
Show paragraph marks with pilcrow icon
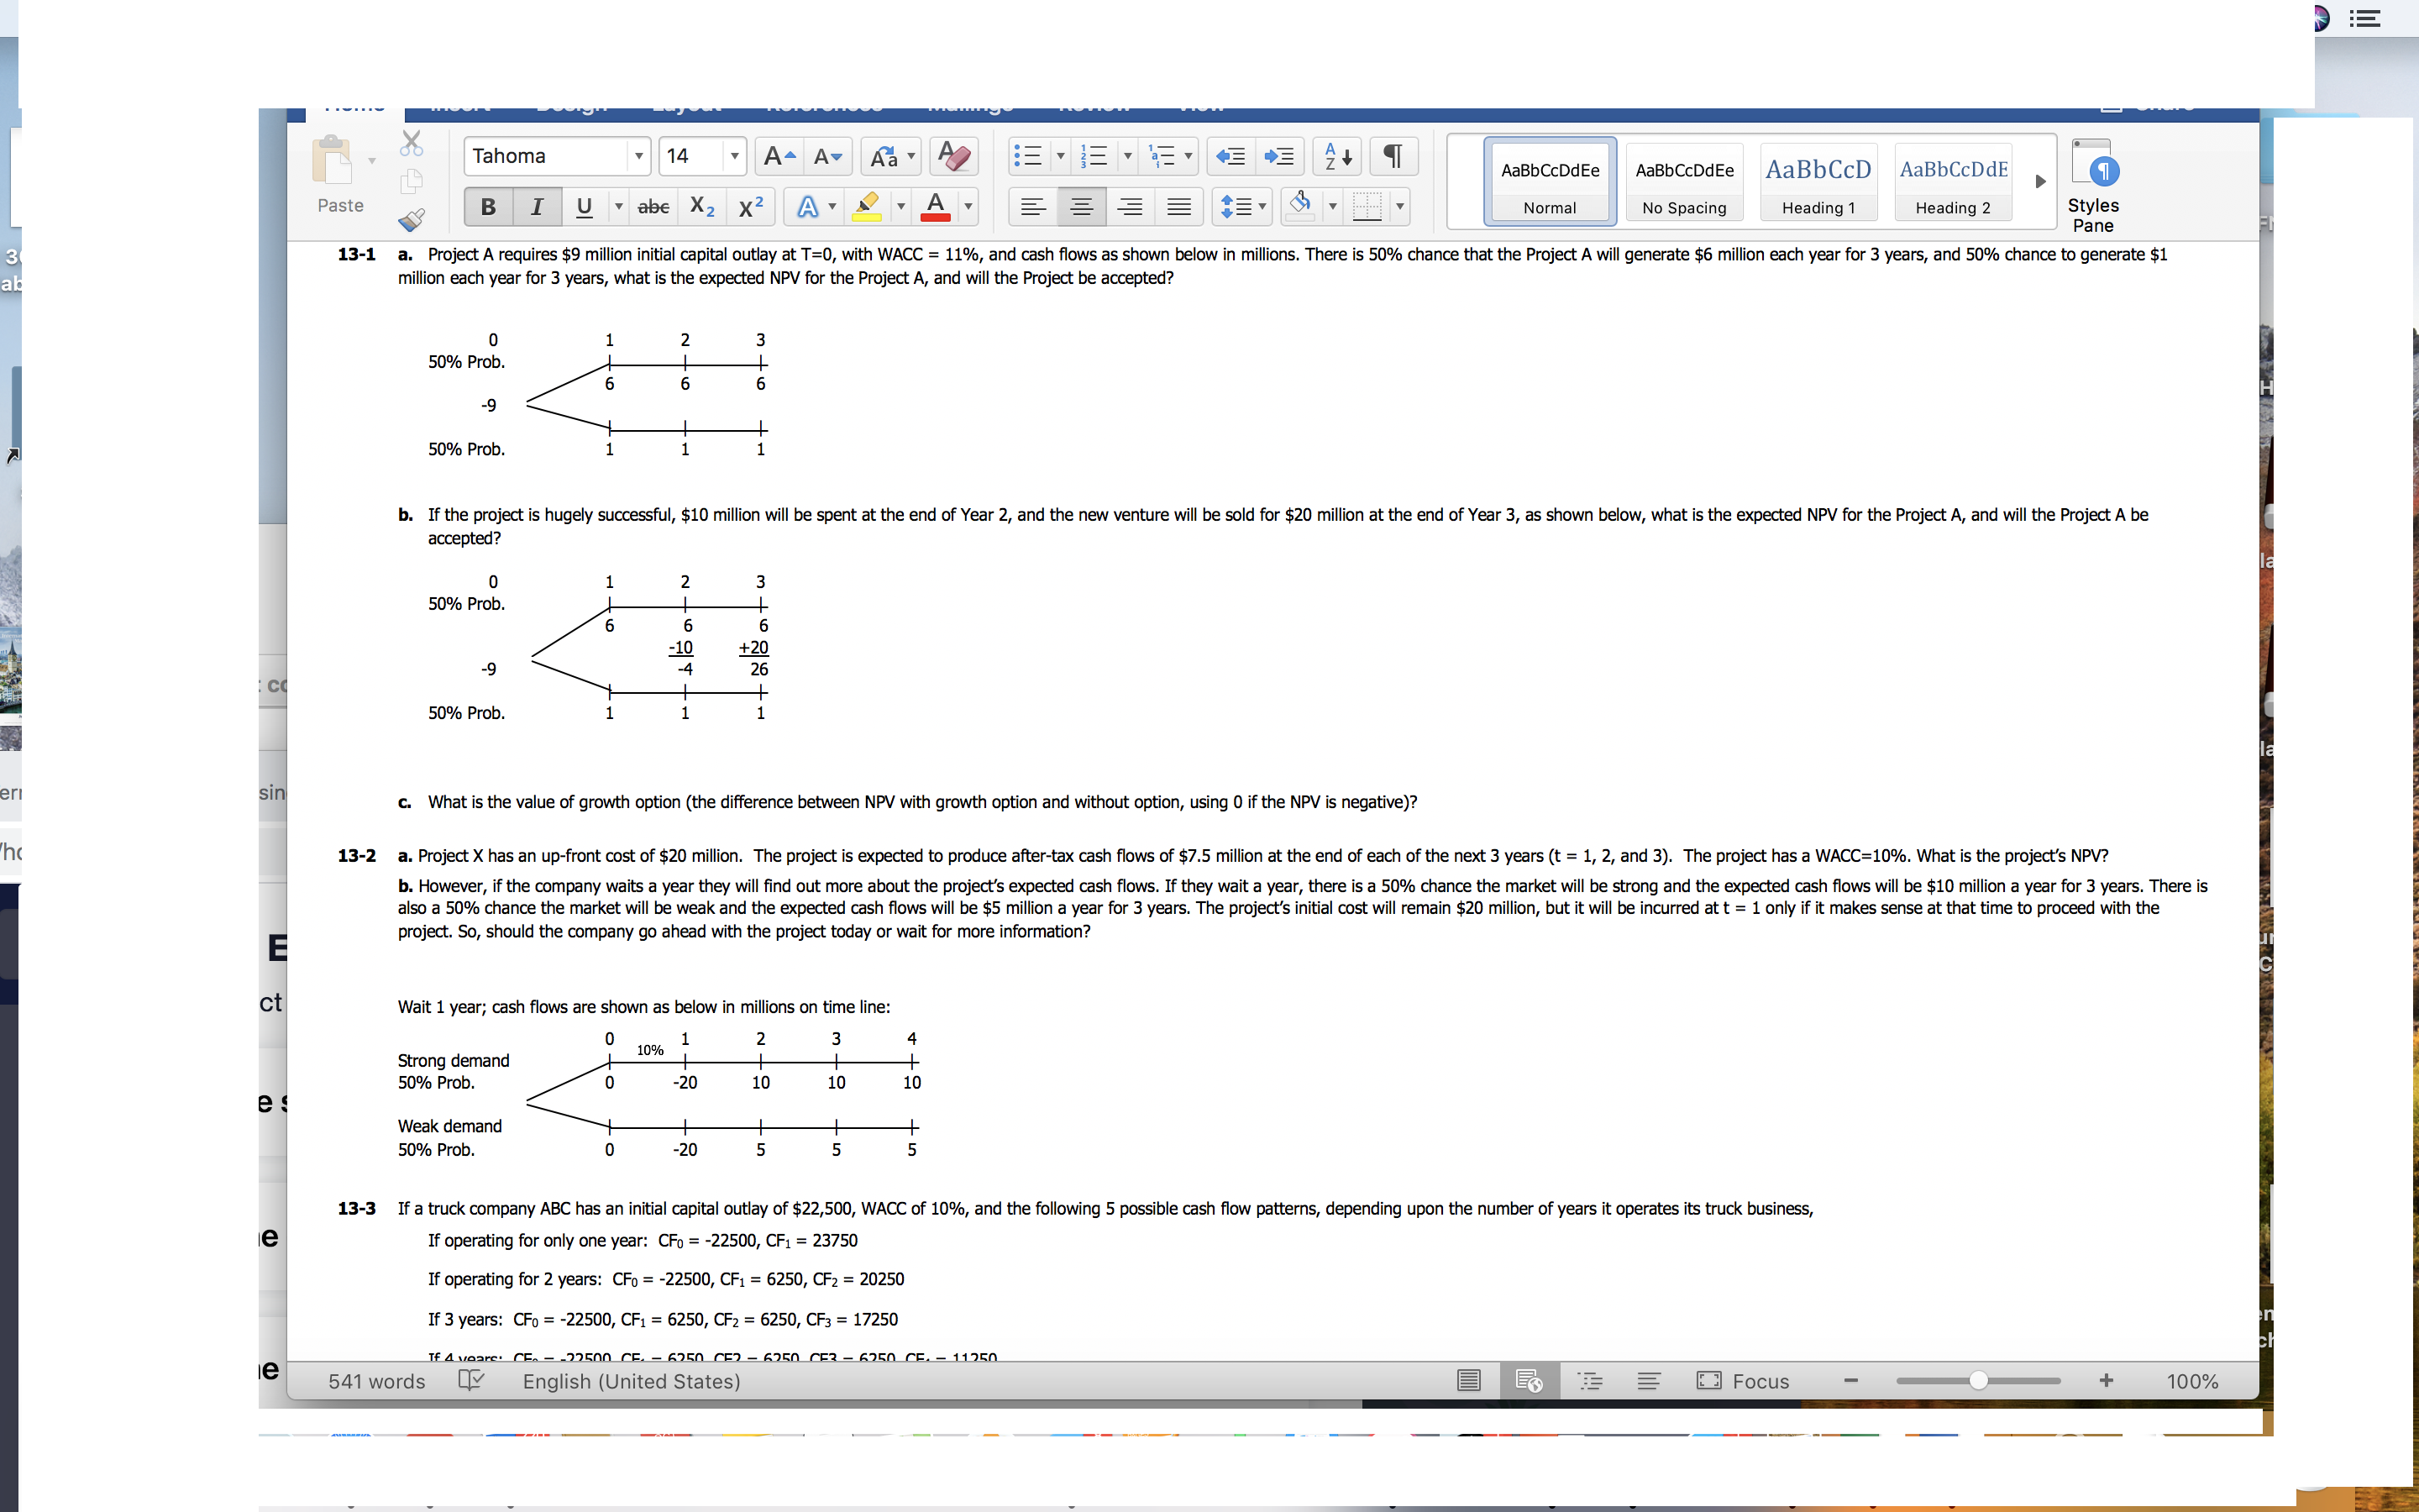tap(1393, 156)
